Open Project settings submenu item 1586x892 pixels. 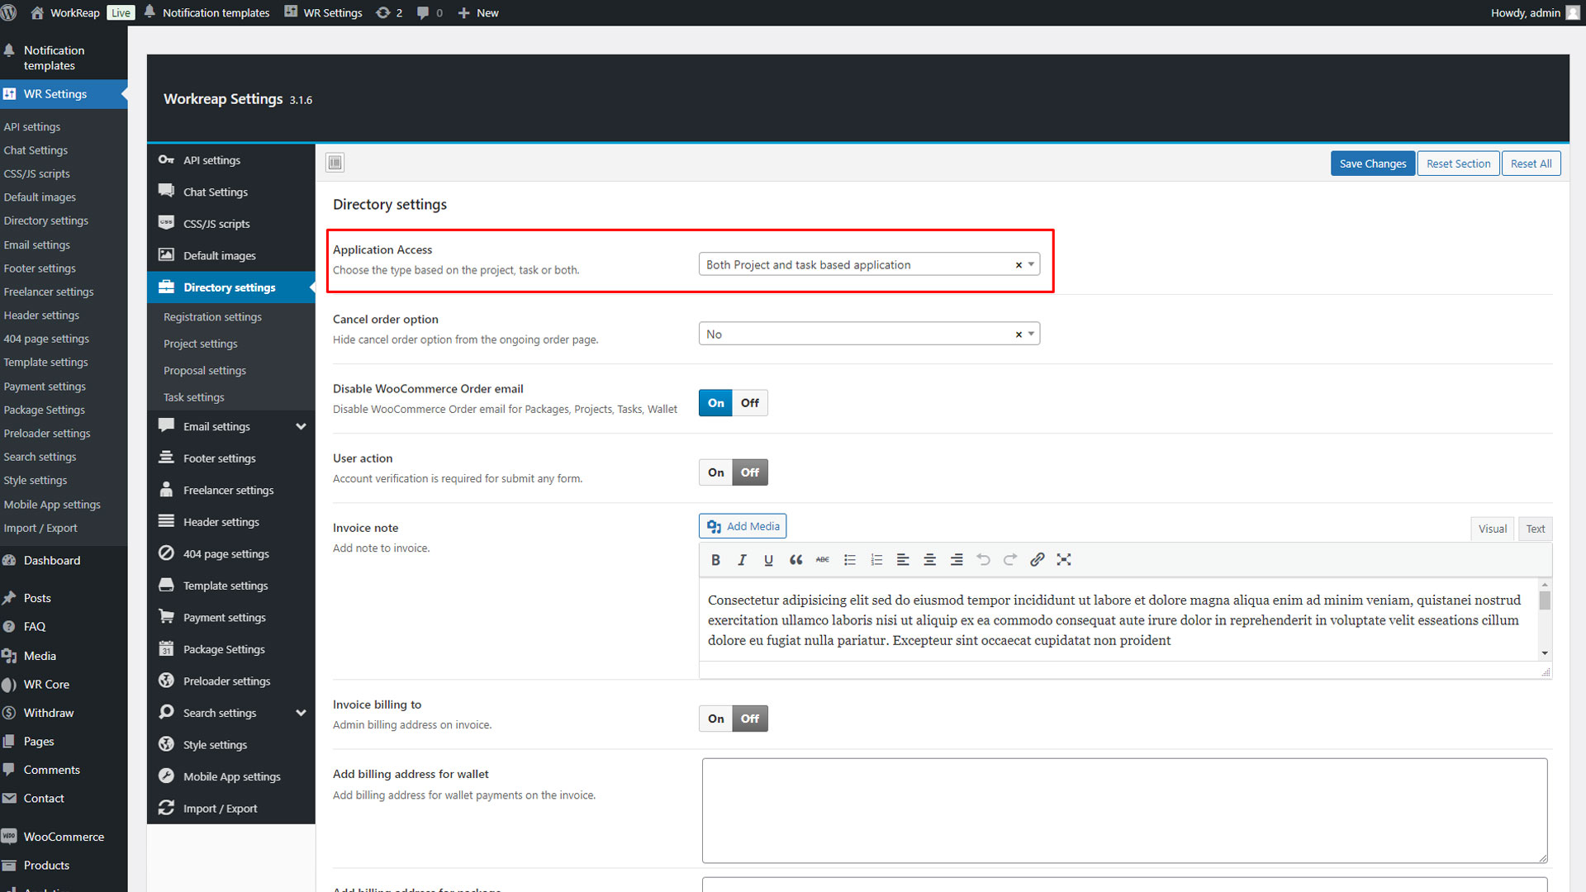coord(201,344)
